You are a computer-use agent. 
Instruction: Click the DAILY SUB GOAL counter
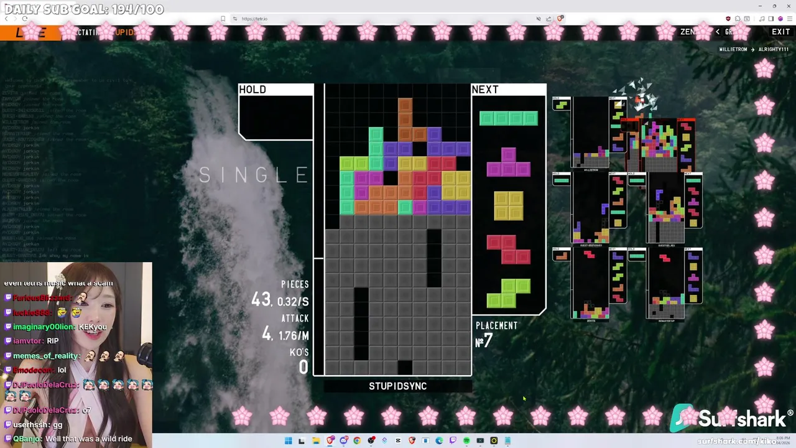[x=85, y=9]
